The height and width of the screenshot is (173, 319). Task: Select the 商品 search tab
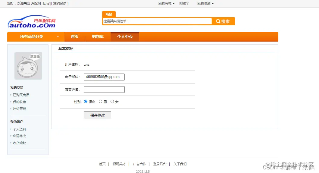click(109, 14)
